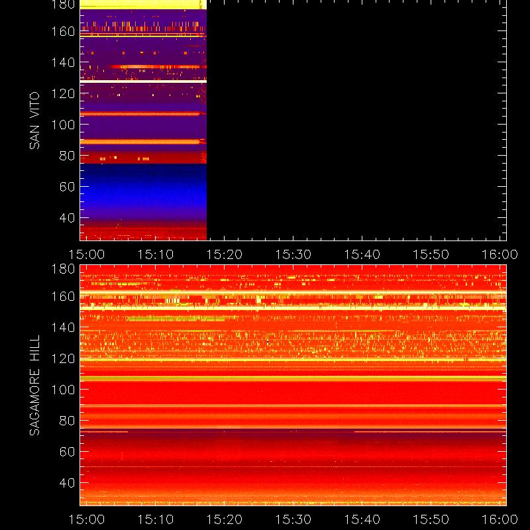Click 15:50 time label under San Vito plot

[431, 254]
